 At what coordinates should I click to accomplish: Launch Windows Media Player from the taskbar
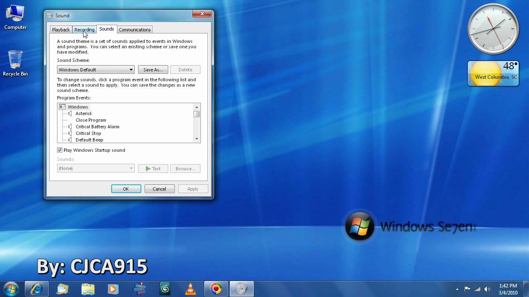coord(114,289)
